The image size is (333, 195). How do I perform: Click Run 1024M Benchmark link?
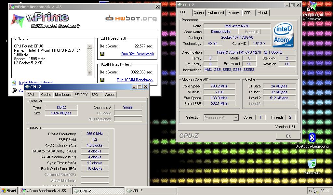(135, 80)
